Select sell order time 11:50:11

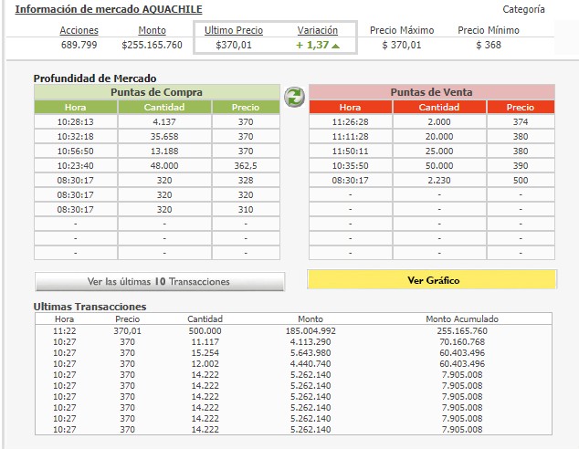[350, 151]
